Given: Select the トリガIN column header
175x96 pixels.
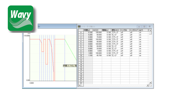Looking at the screenshot, I should (x=125, y=30).
